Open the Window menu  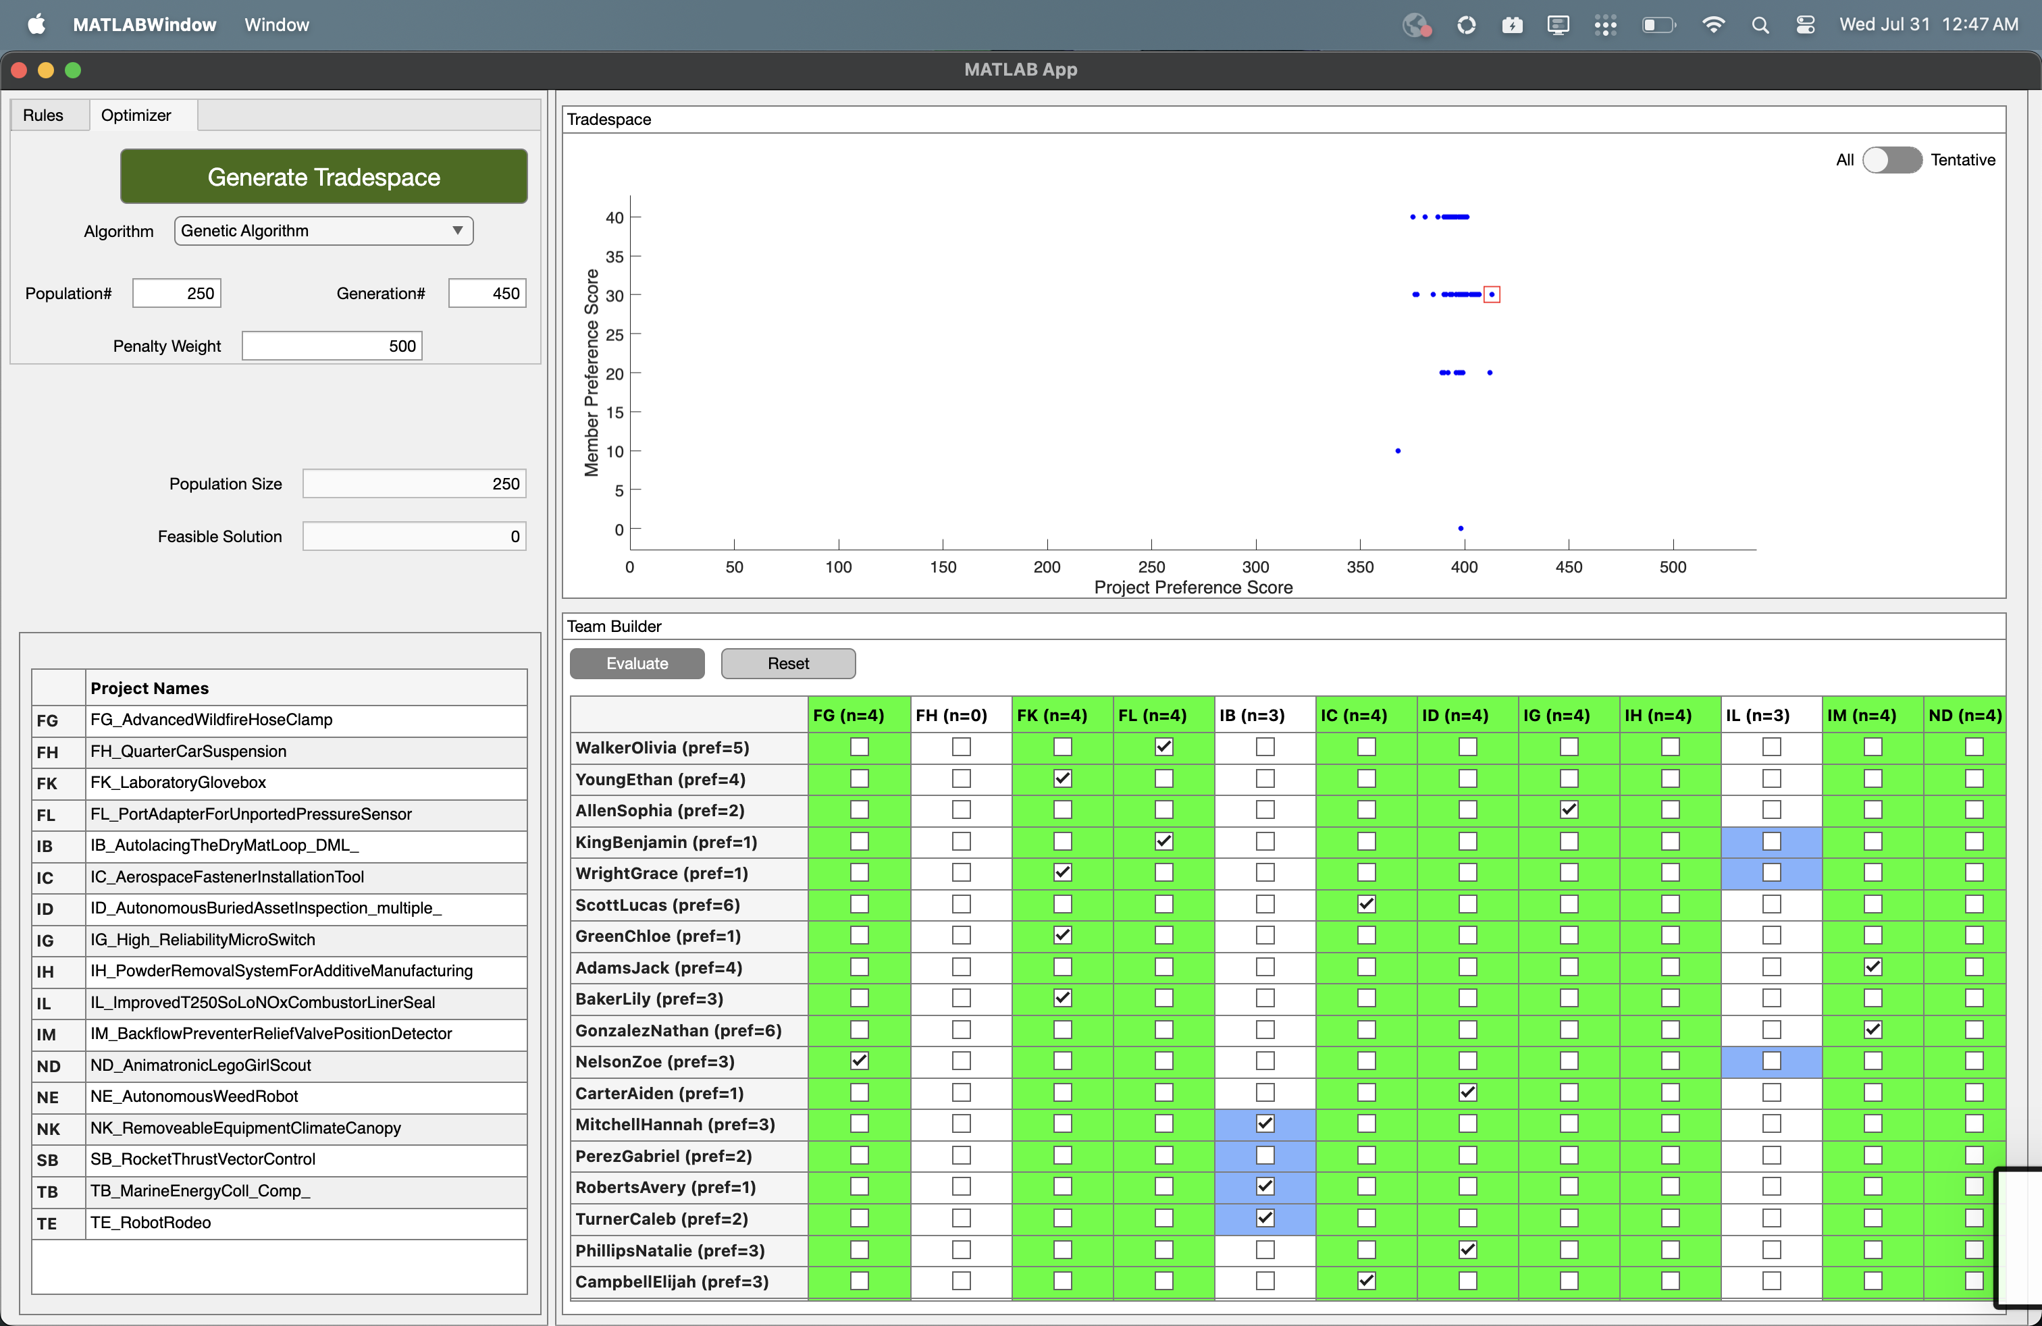[x=276, y=25]
